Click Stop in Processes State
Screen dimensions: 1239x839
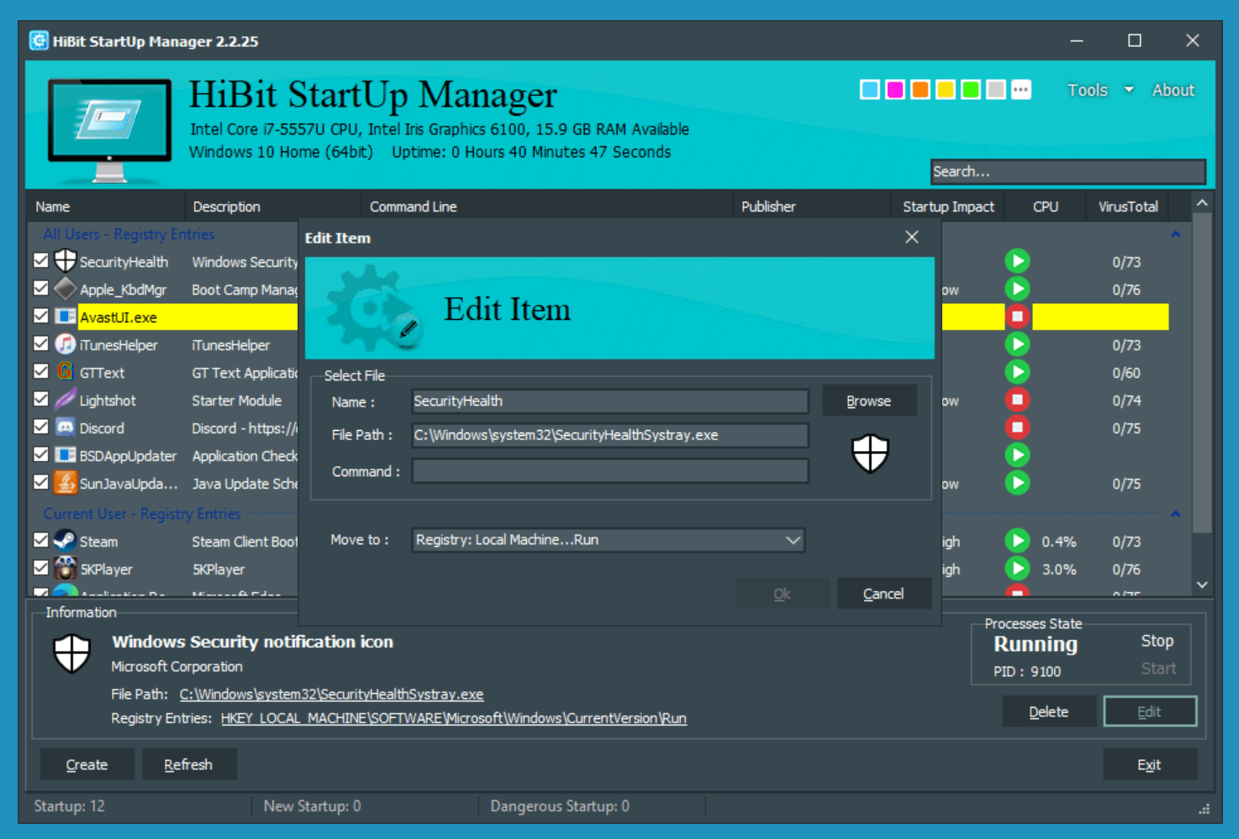(1157, 641)
